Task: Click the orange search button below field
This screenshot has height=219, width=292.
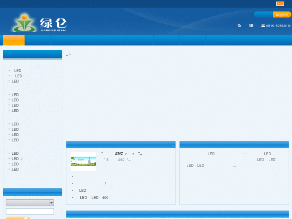Action: coord(18,218)
